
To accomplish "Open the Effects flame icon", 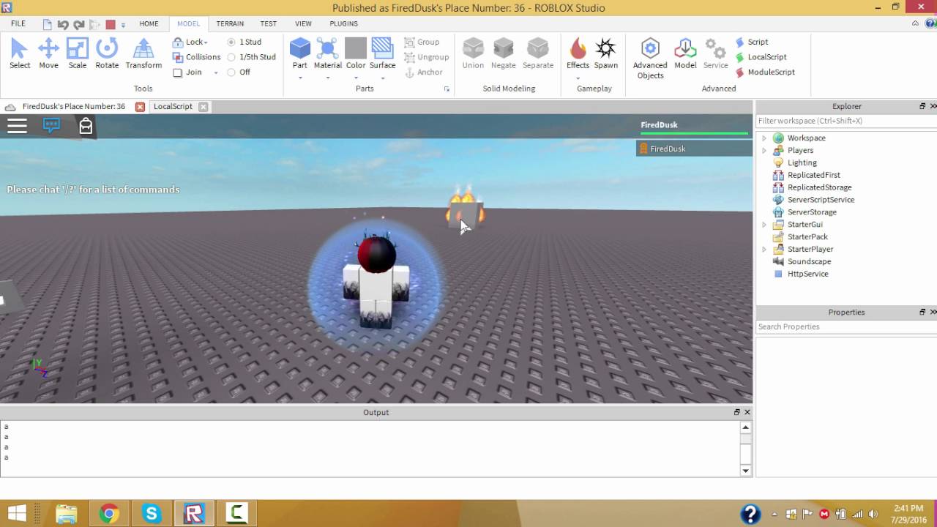I will 578,48.
